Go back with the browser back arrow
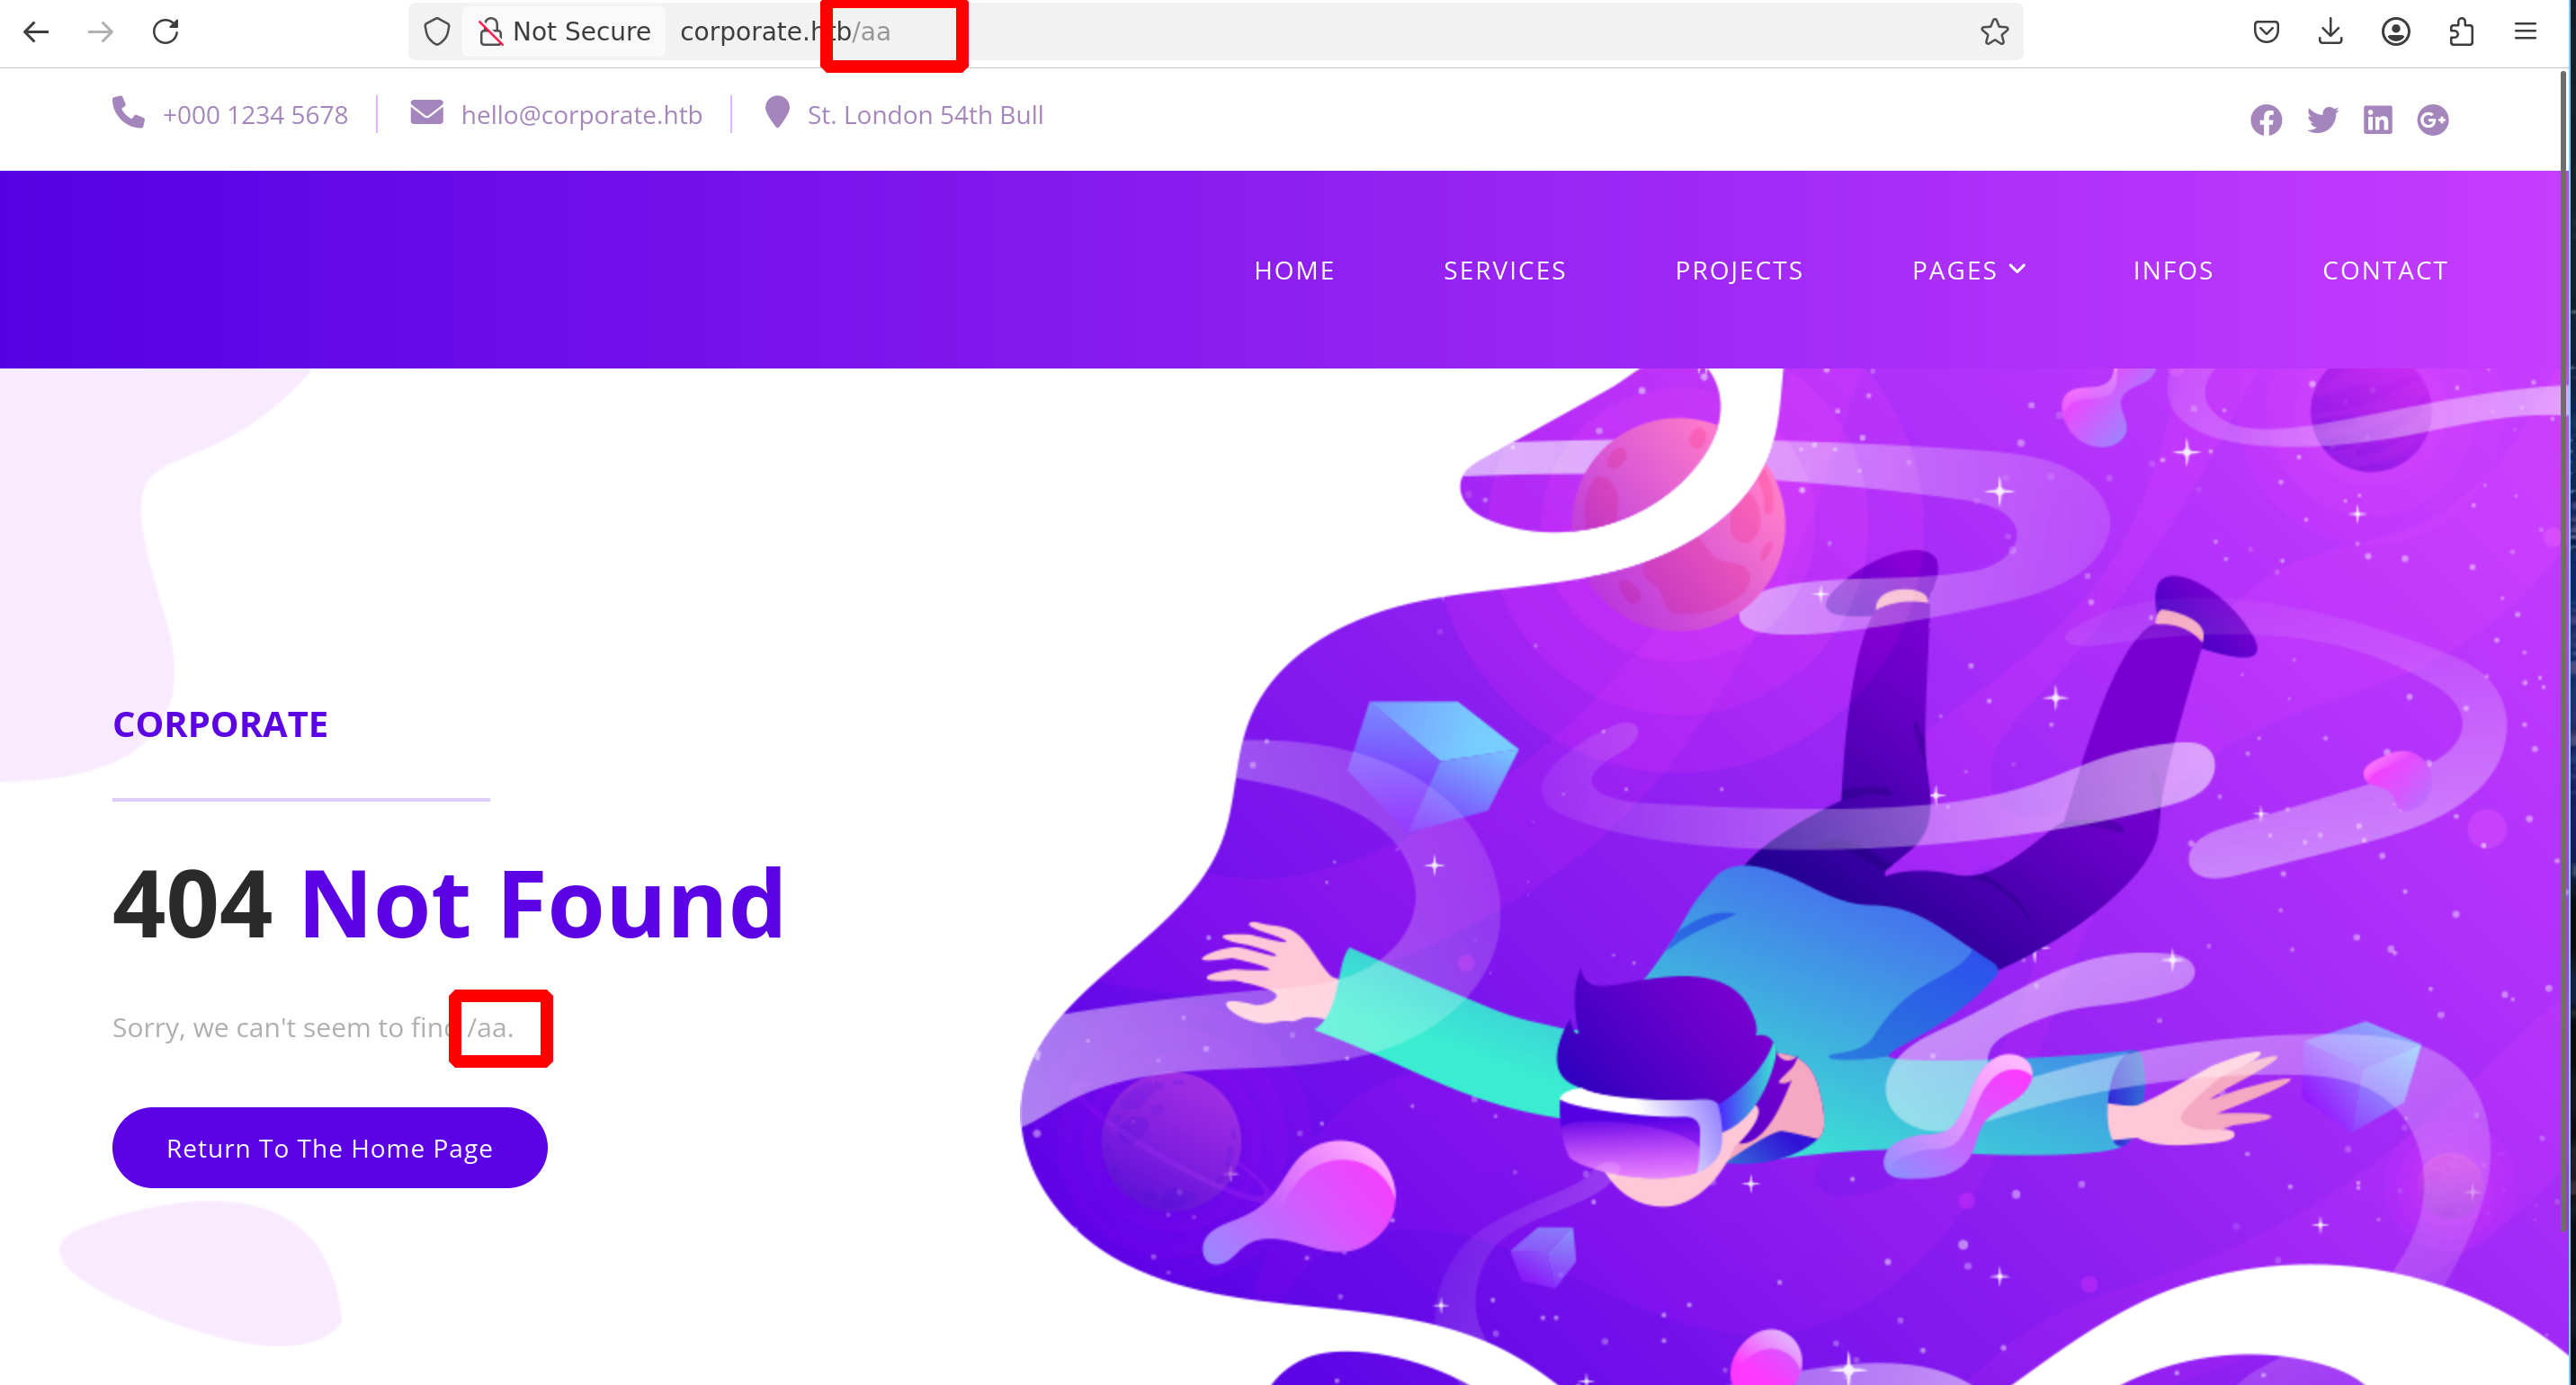 36,32
